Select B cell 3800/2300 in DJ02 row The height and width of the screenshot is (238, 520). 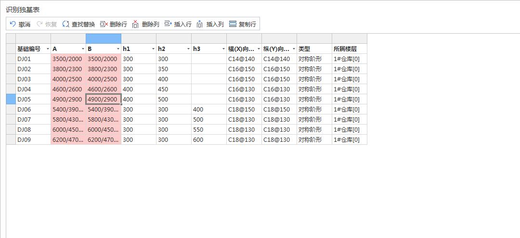(x=104, y=69)
